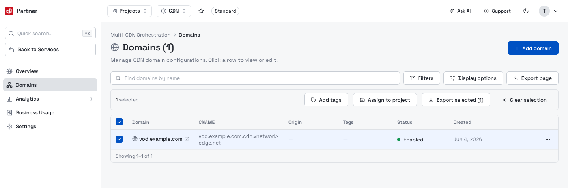Image resolution: width=568 pixels, height=188 pixels.
Task: Click Export selected (1) button
Action: (456, 100)
